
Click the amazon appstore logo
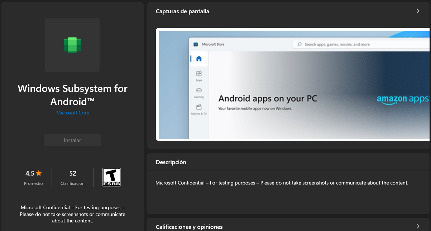click(402, 99)
